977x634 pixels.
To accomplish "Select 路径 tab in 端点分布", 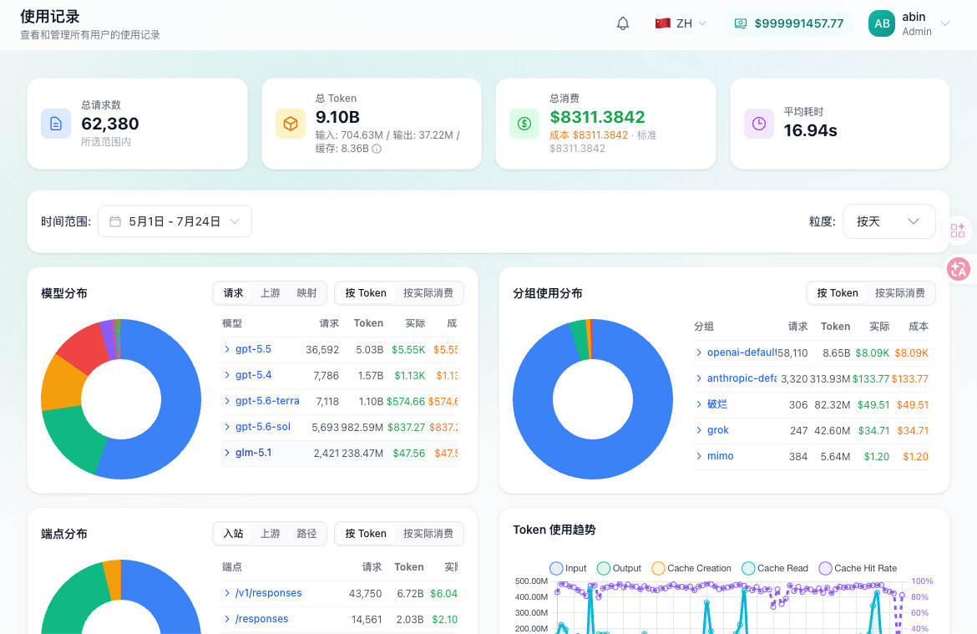I will tap(306, 534).
